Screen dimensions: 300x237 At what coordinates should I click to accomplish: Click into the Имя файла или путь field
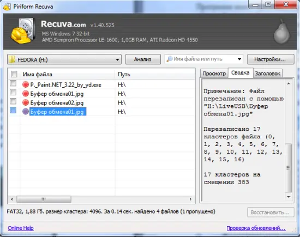click(x=205, y=59)
